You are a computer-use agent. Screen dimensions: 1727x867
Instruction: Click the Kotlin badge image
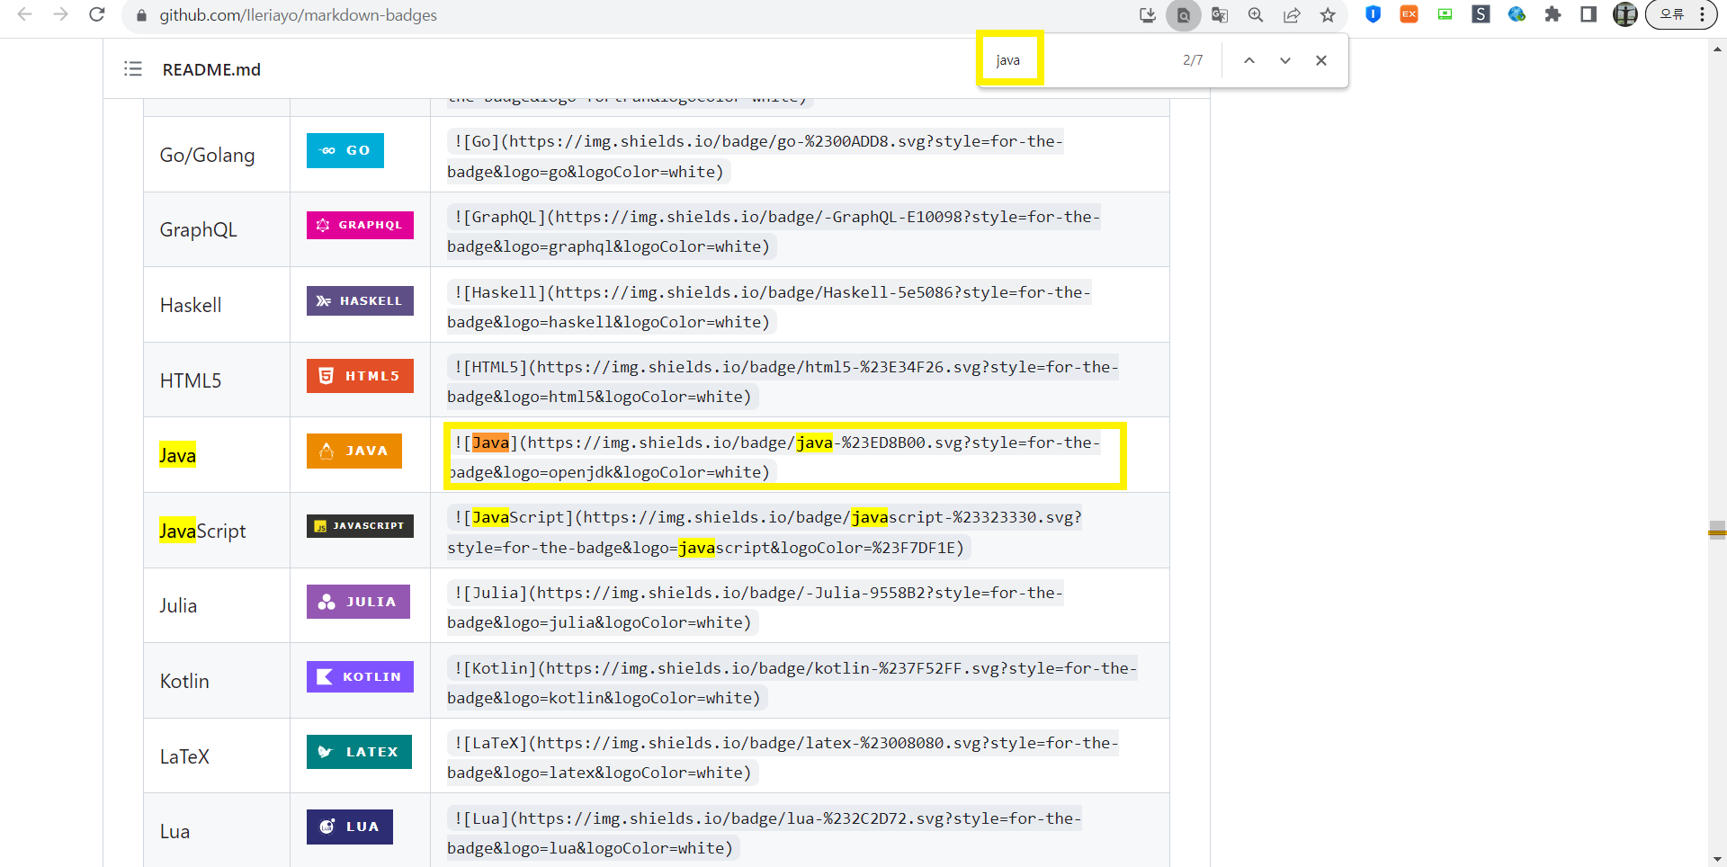360,676
